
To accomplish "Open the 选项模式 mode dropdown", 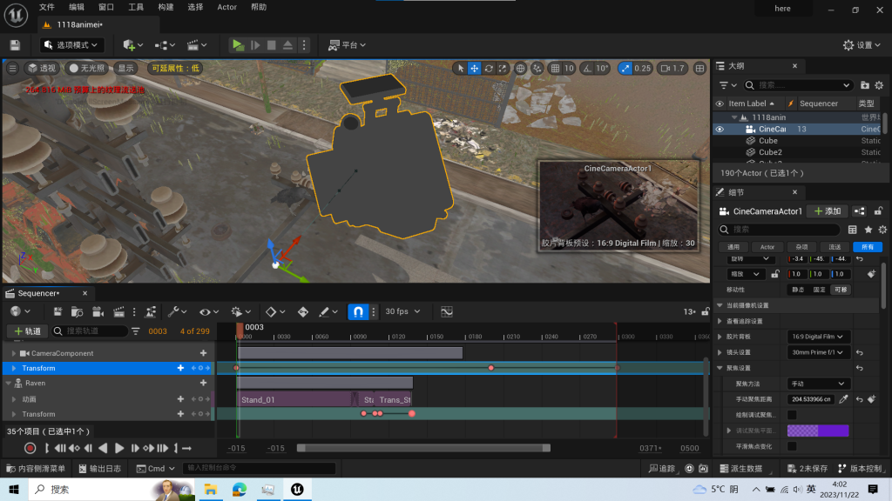I will click(x=71, y=45).
